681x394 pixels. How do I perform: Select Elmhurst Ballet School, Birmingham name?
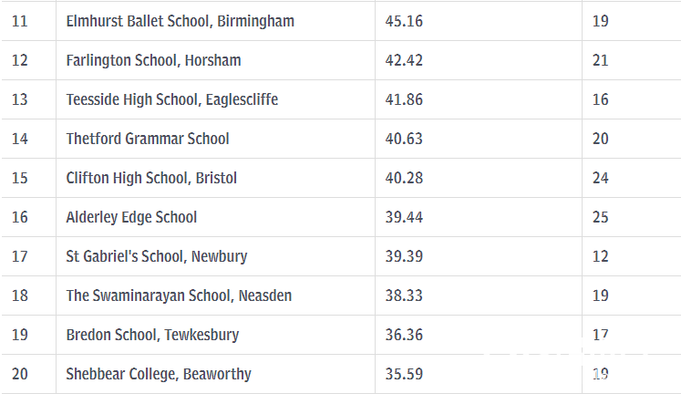(180, 21)
